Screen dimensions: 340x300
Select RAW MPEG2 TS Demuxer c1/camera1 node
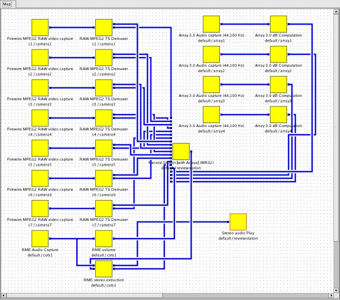104,27
